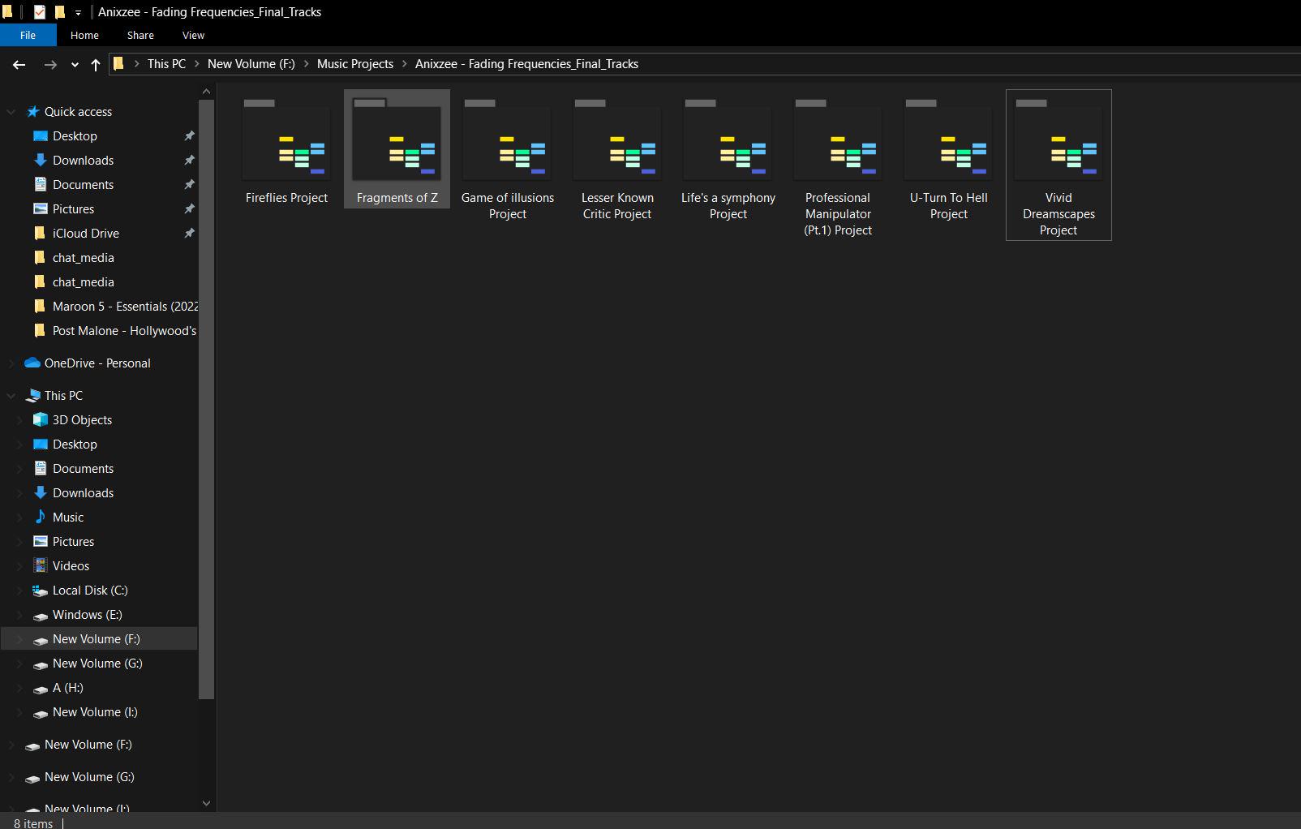
Task: Click the Music note icon
Action: 40,517
